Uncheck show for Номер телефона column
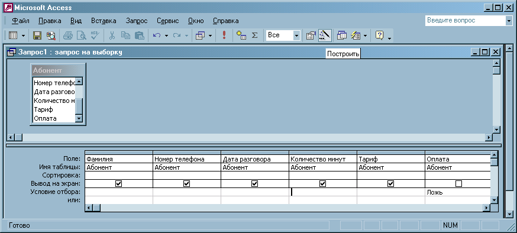517x233 pixels. click(x=186, y=183)
